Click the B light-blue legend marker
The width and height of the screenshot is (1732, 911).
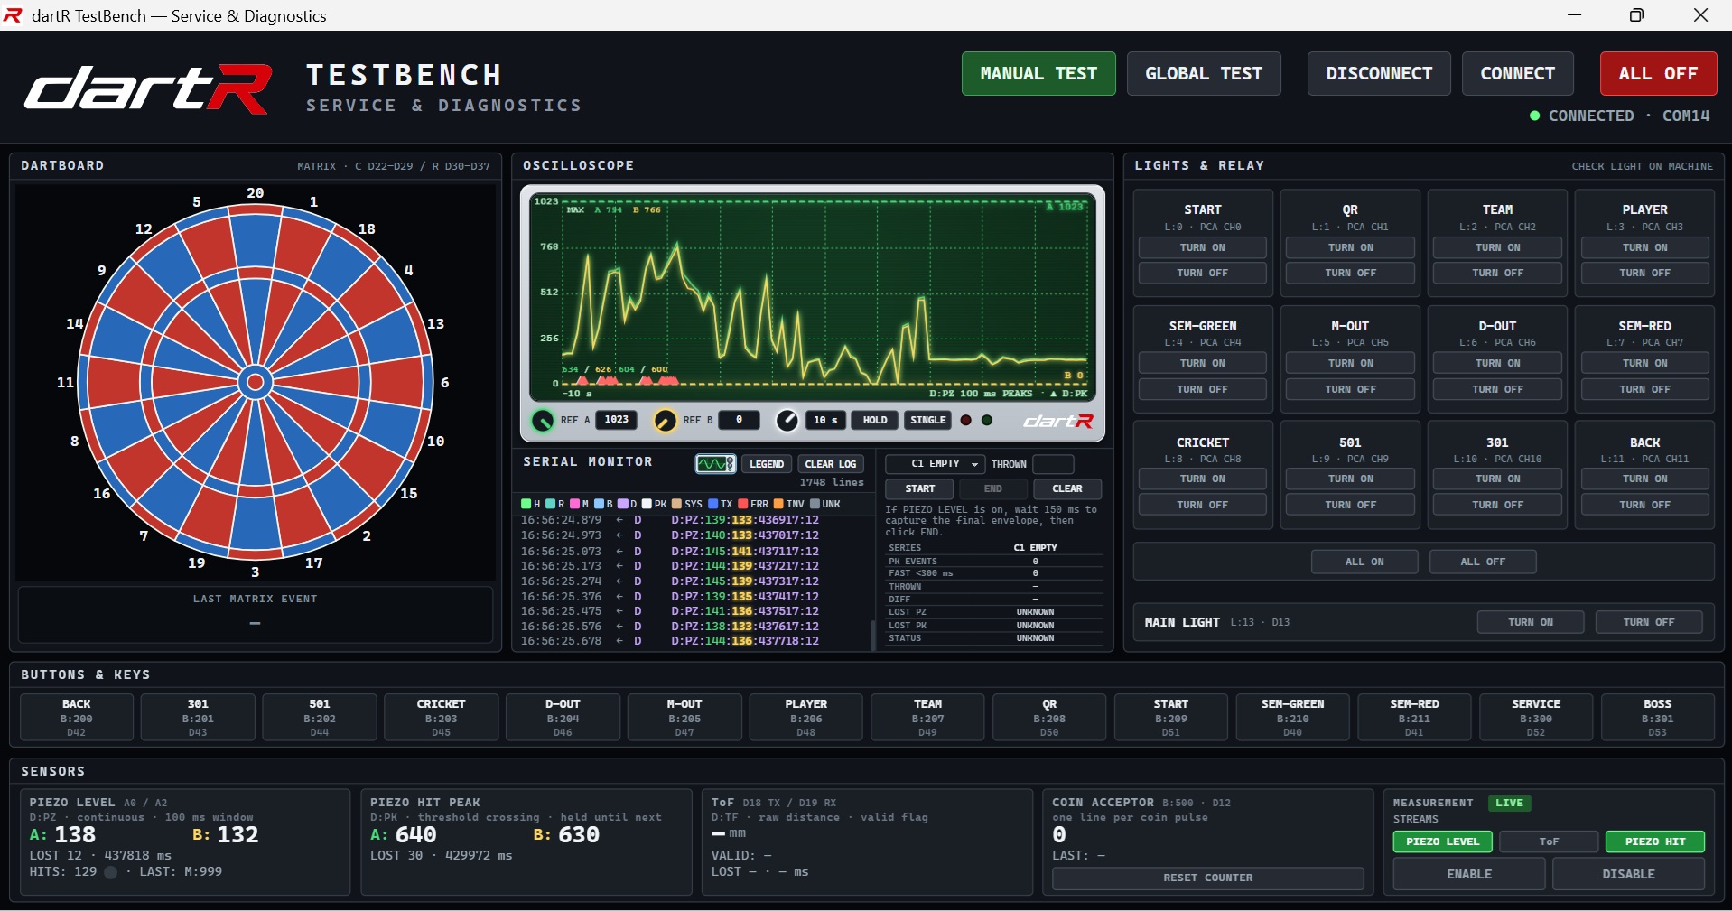599,504
